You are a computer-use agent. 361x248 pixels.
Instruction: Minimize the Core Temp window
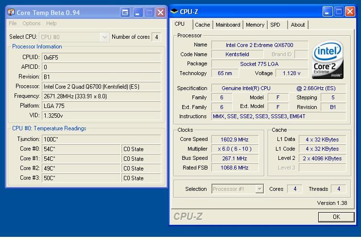coord(138,12)
